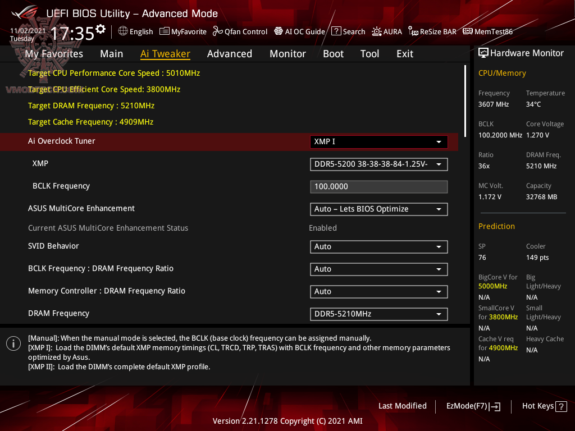Click the Version 2.21.1278 copyright text
Viewport: 575px width, 431px height.
[x=287, y=421]
